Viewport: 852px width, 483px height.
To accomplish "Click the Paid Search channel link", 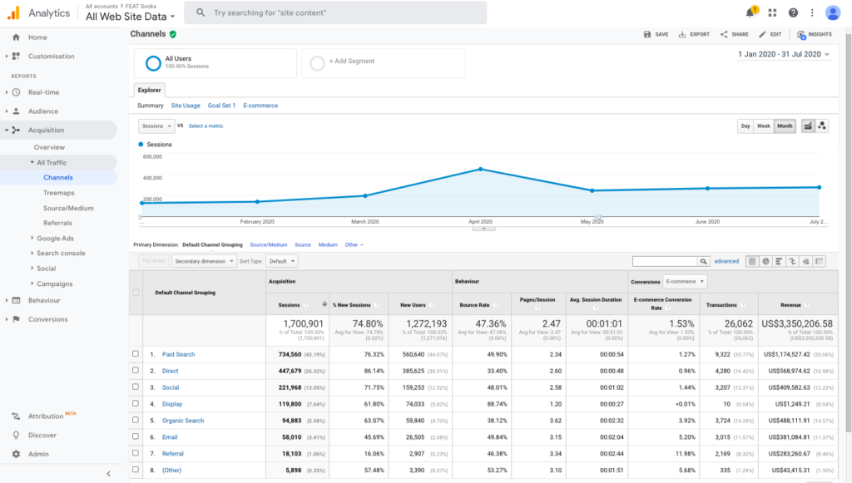I will (178, 354).
